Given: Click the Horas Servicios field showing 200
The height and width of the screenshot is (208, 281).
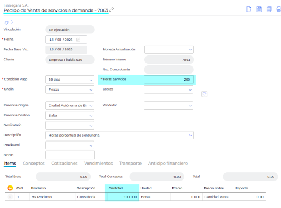Looking at the screenshot, I should [168, 80].
